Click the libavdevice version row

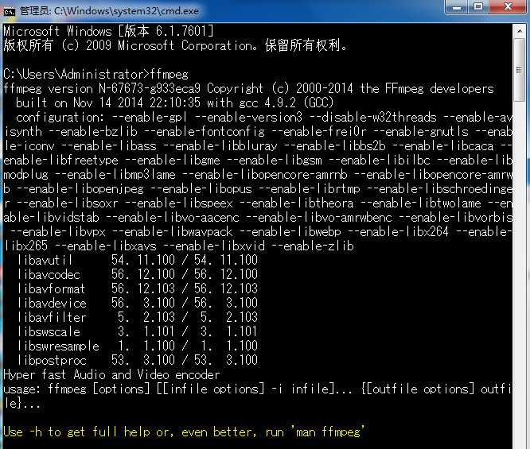(137, 303)
